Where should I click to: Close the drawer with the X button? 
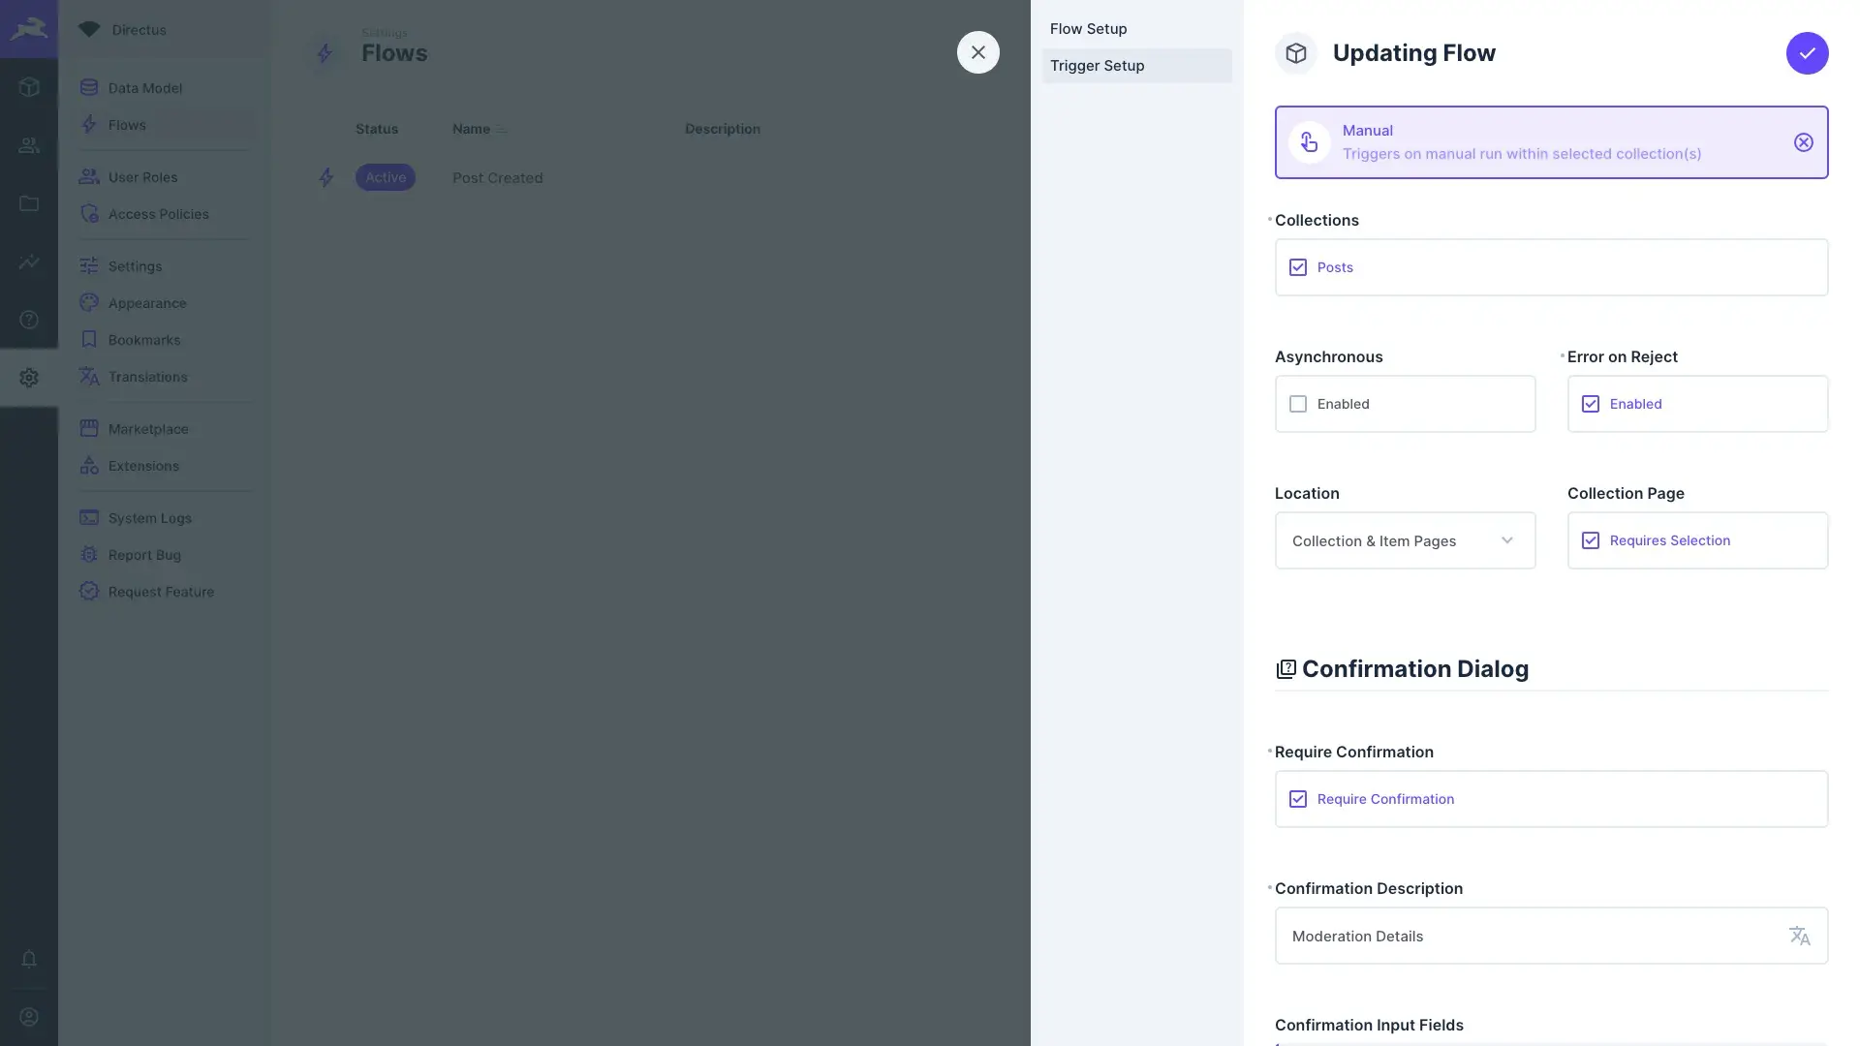pos(977,52)
